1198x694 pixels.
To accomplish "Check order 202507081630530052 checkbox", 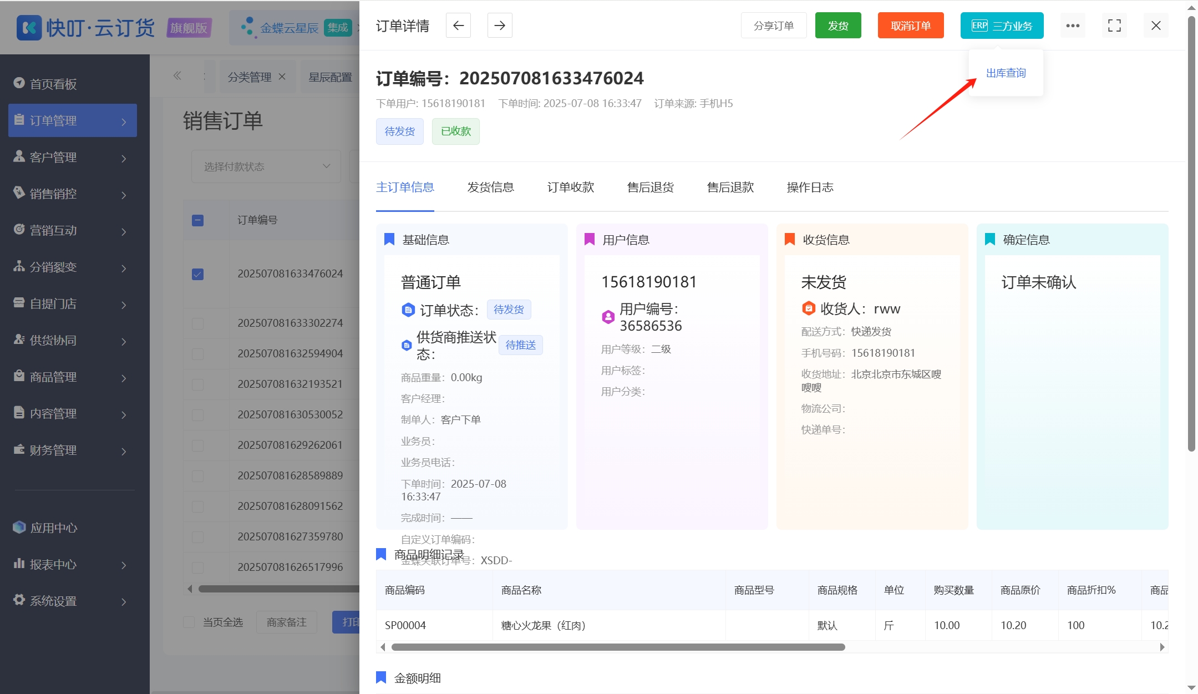I will pos(197,415).
